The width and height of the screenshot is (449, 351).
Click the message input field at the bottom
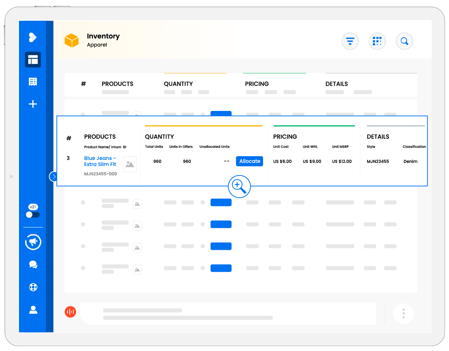pyautogui.click(x=228, y=313)
